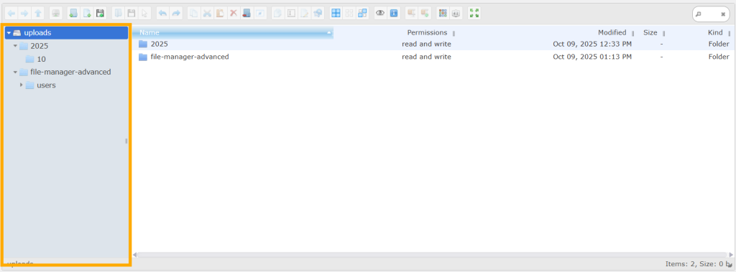Click the horizontal scrollbar track
This screenshot has width=736, height=272.
pyautogui.click(x=433, y=255)
